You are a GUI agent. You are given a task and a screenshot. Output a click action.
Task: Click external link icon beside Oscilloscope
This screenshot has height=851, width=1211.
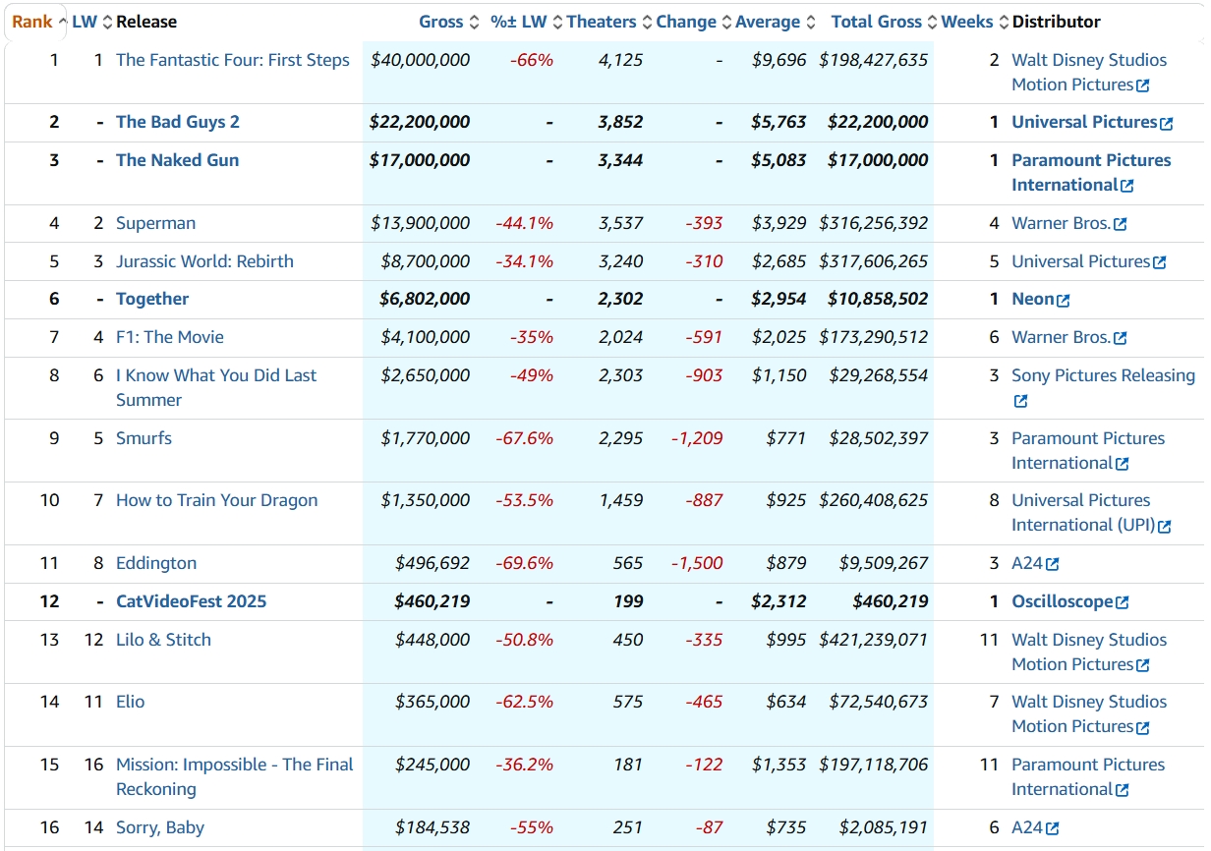1122,603
